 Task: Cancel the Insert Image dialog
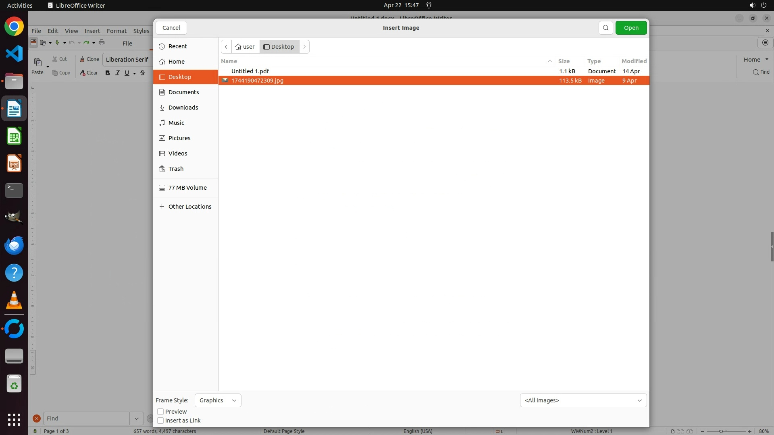171,28
